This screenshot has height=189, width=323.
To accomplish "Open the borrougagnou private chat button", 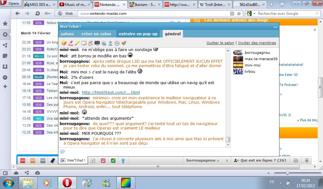I will 203,160.
